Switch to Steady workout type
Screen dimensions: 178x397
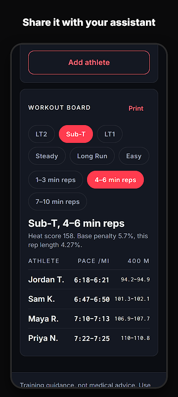point(47,156)
